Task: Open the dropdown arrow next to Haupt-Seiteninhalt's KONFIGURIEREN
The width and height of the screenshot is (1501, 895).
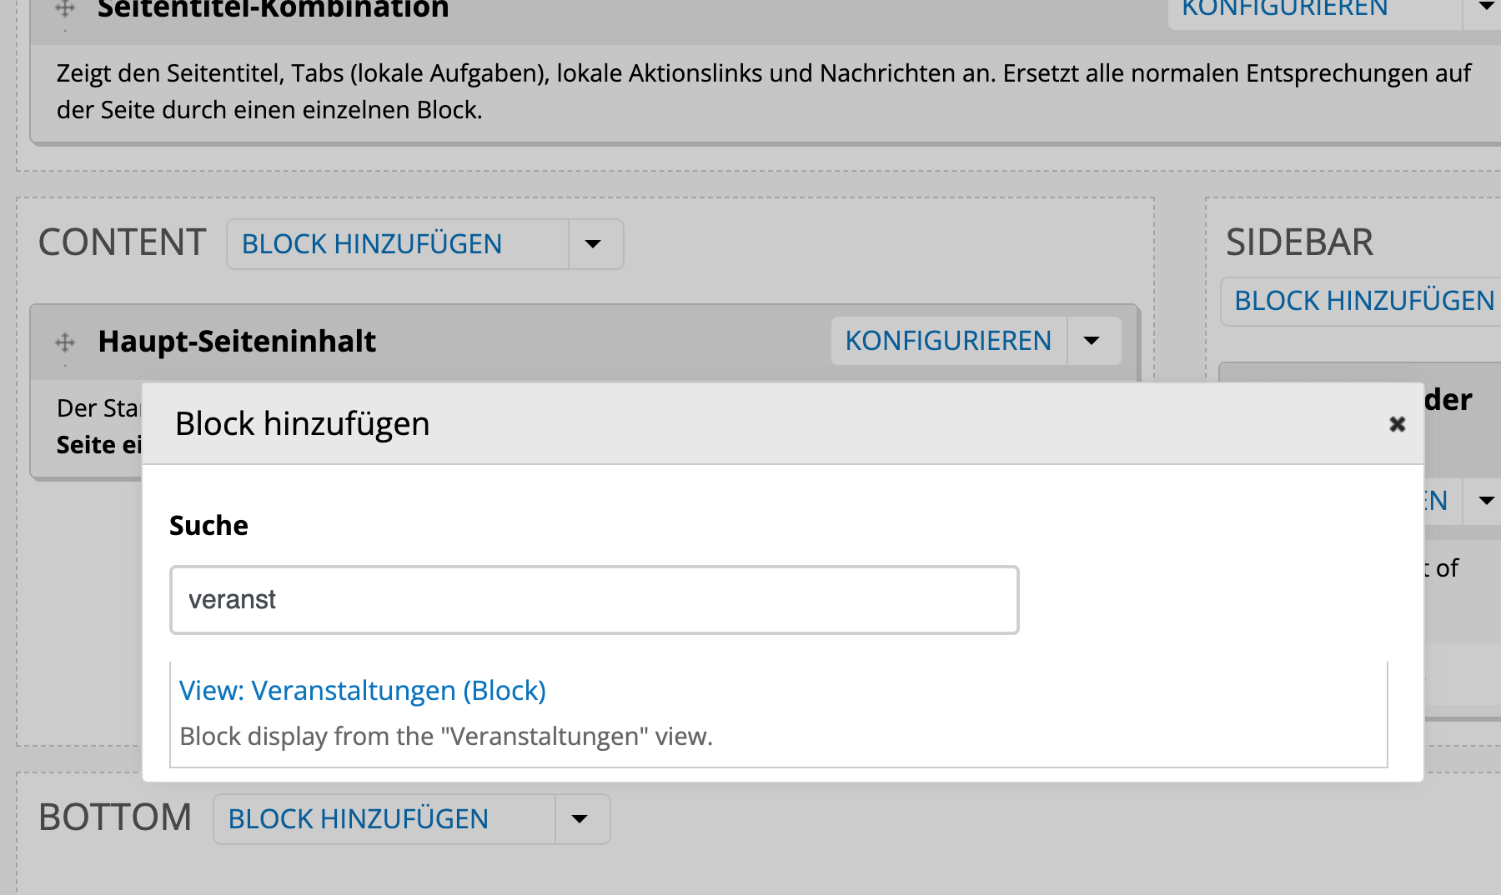Action: (x=1092, y=341)
